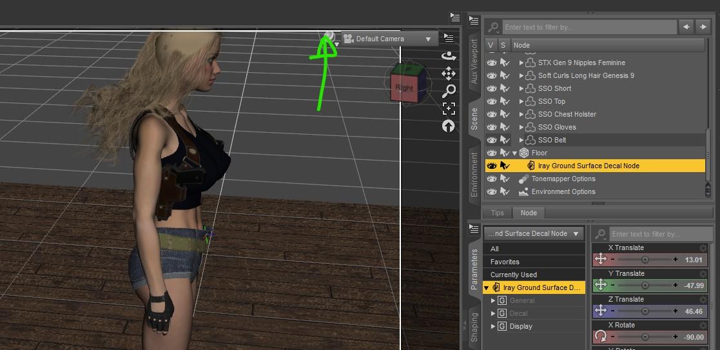Screen dimensions: 720x350
Task: Toggle visibility of Soft Curls Long Hair
Action: pyautogui.click(x=492, y=75)
